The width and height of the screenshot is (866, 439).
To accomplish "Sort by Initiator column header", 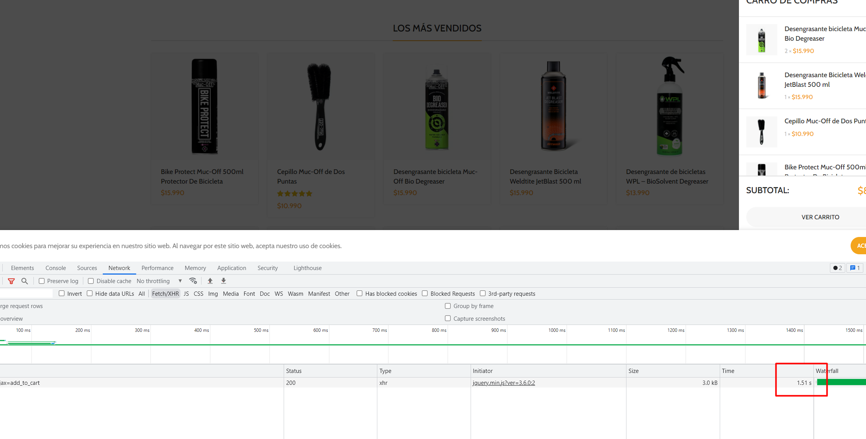I will pyautogui.click(x=549, y=371).
